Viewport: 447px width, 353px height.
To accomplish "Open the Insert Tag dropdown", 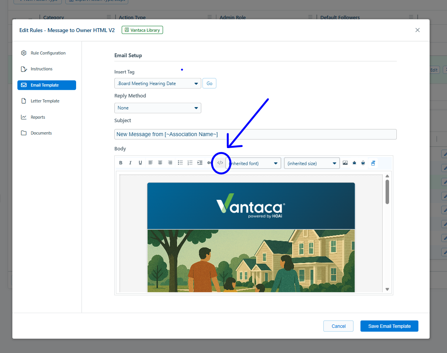I will [158, 83].
